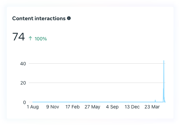The image size is (187, 132).
Task: Click the 27 May axis label
Action: pos(92,107)
